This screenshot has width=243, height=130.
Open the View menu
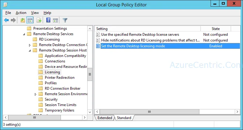[x=35, y=13]
